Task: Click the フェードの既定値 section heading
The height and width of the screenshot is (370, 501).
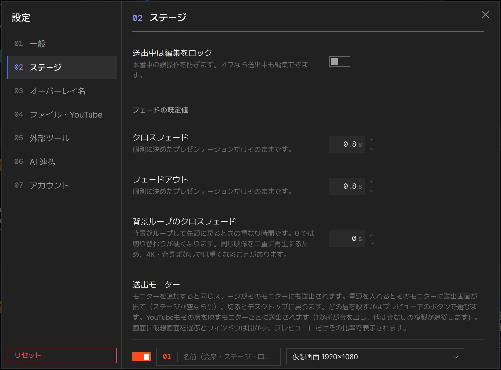Action: [160, 110]
